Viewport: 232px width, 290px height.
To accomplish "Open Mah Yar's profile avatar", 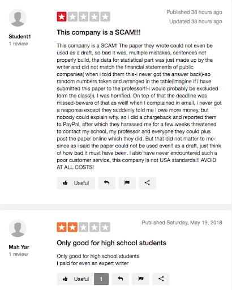I will pos(18,228).
